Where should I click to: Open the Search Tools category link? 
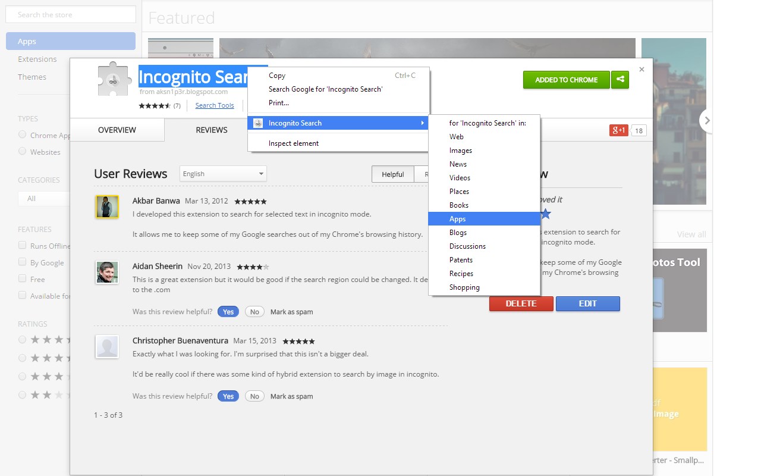point(215,105)
